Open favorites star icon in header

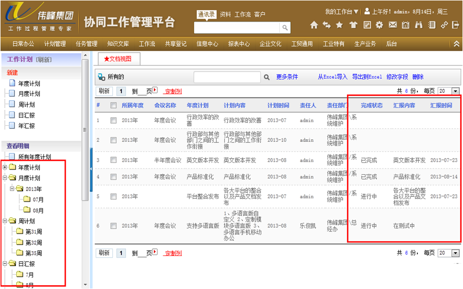point(340,25)
